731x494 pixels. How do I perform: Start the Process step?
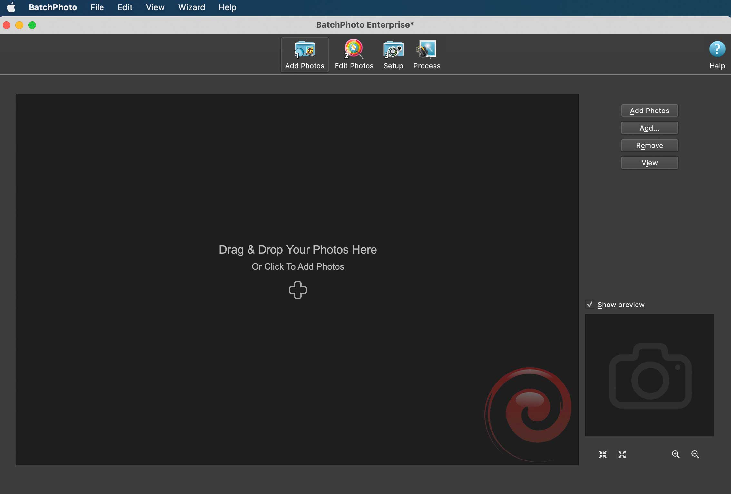[x=427, y=55]
